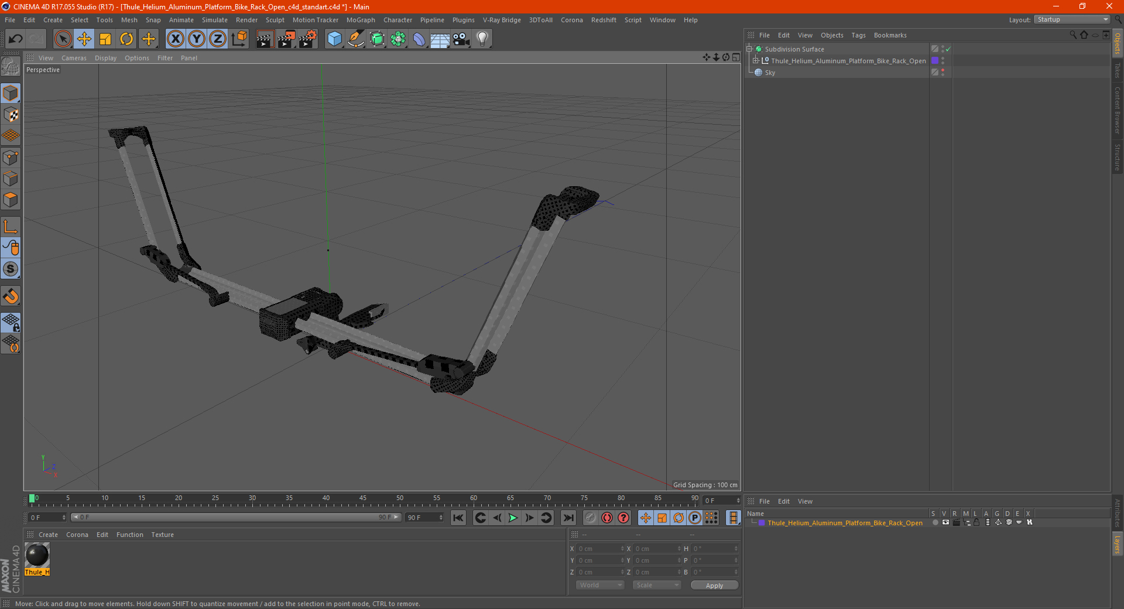1124x609 pixels.
Task: Open the Simulate menu
Action: [x=215, y=20]
